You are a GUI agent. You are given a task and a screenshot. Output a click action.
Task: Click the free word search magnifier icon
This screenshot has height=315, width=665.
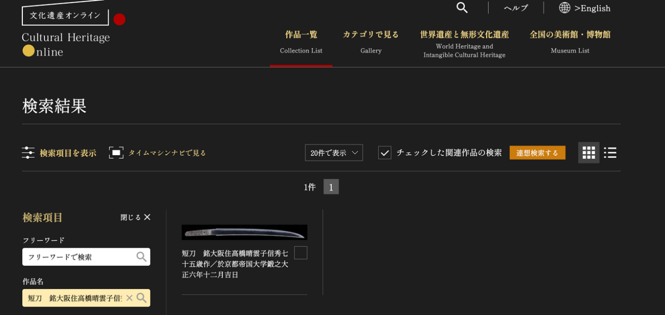141,257
